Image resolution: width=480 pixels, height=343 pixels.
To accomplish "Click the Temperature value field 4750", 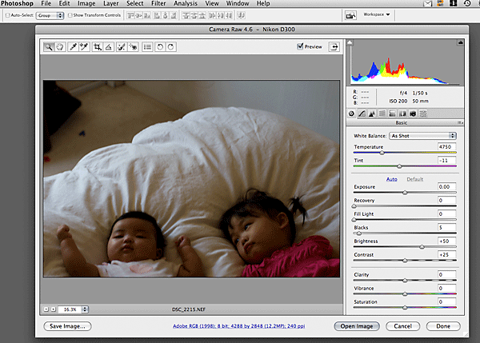I will pyautogui.click(x=446, y=146).
